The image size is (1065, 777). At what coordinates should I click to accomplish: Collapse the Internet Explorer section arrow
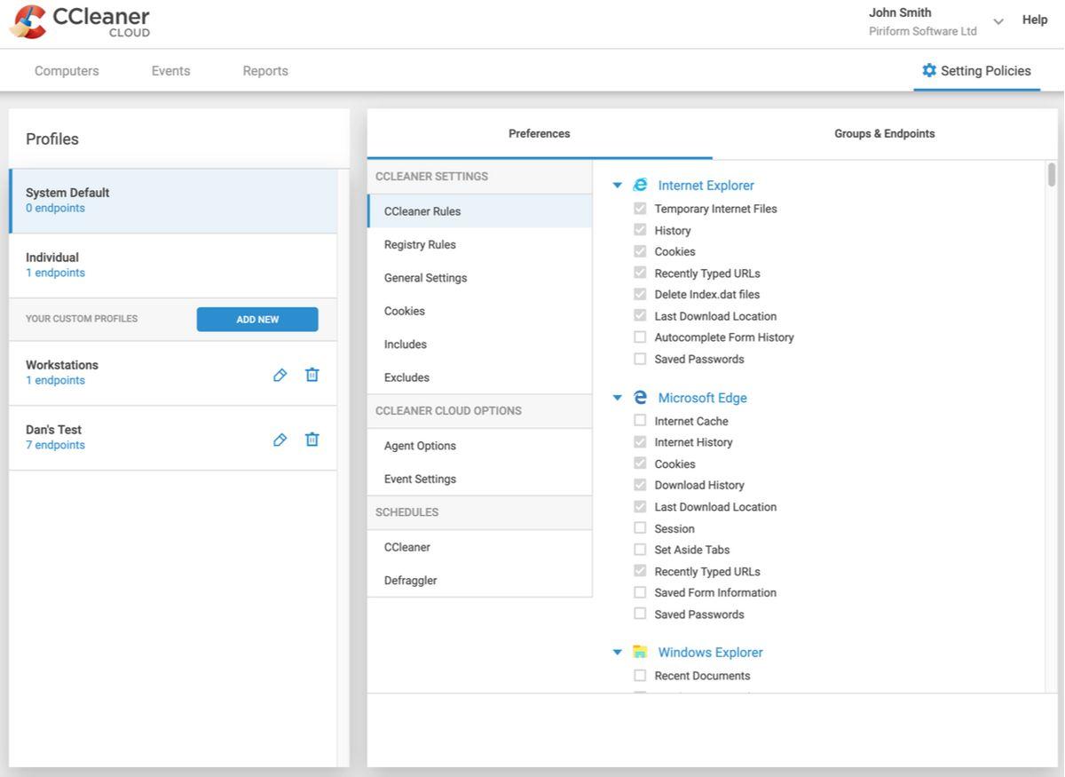pos(618,186)
